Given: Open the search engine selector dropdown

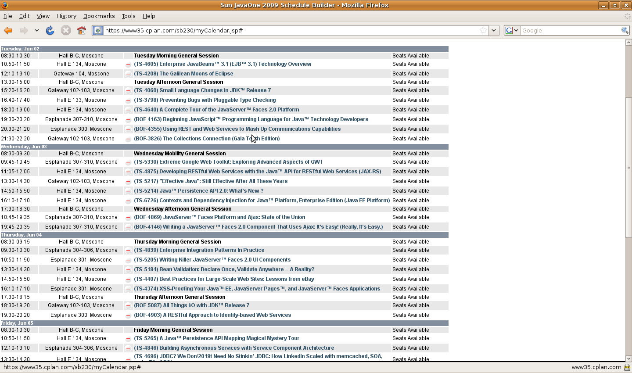Looking at the screenshot, I should click(512, 30).
